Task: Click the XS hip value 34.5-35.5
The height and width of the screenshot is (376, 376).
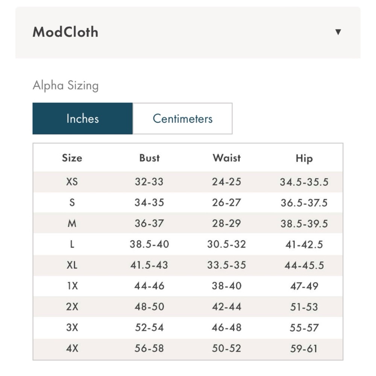Action: (304, 182)
